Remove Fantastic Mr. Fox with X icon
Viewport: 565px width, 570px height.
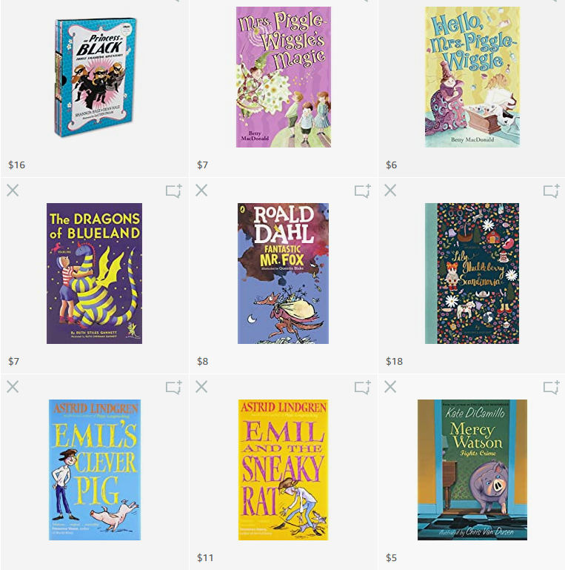pos(201,190)
